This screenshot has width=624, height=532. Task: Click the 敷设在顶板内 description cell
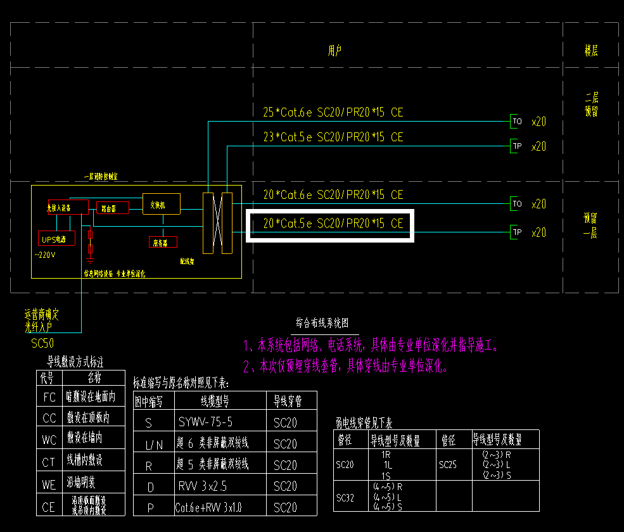[94, 417]
